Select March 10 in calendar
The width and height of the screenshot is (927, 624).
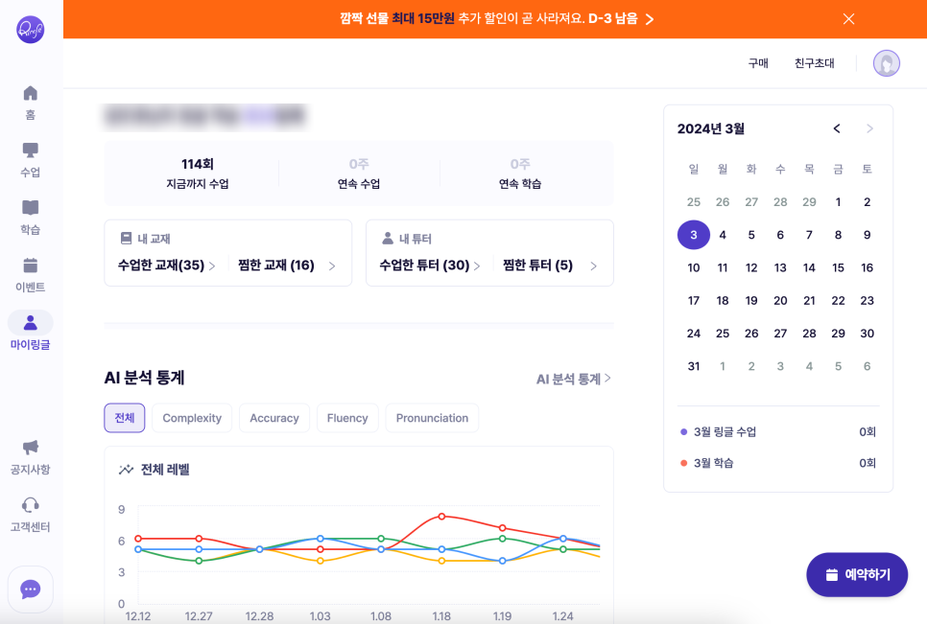tap(694, 268)
